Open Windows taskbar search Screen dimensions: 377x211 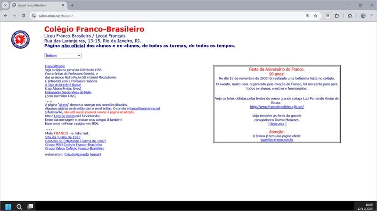19,207
